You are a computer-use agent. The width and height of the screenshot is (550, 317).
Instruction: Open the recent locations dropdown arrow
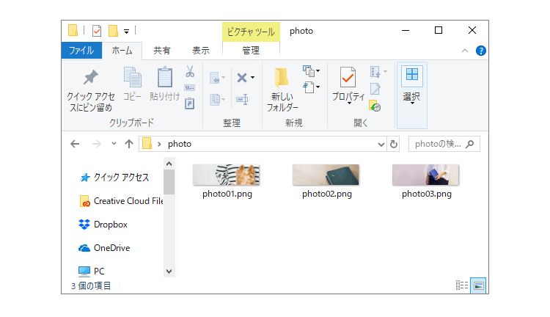click(x=114, y=144)
